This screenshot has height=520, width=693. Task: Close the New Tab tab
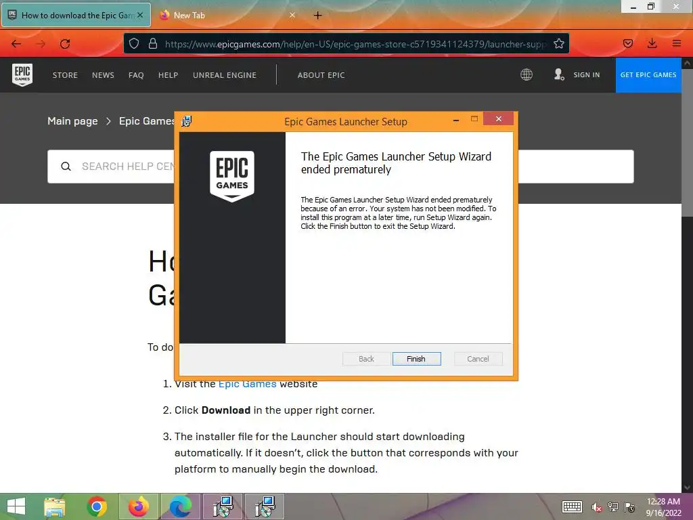[292, 15]
